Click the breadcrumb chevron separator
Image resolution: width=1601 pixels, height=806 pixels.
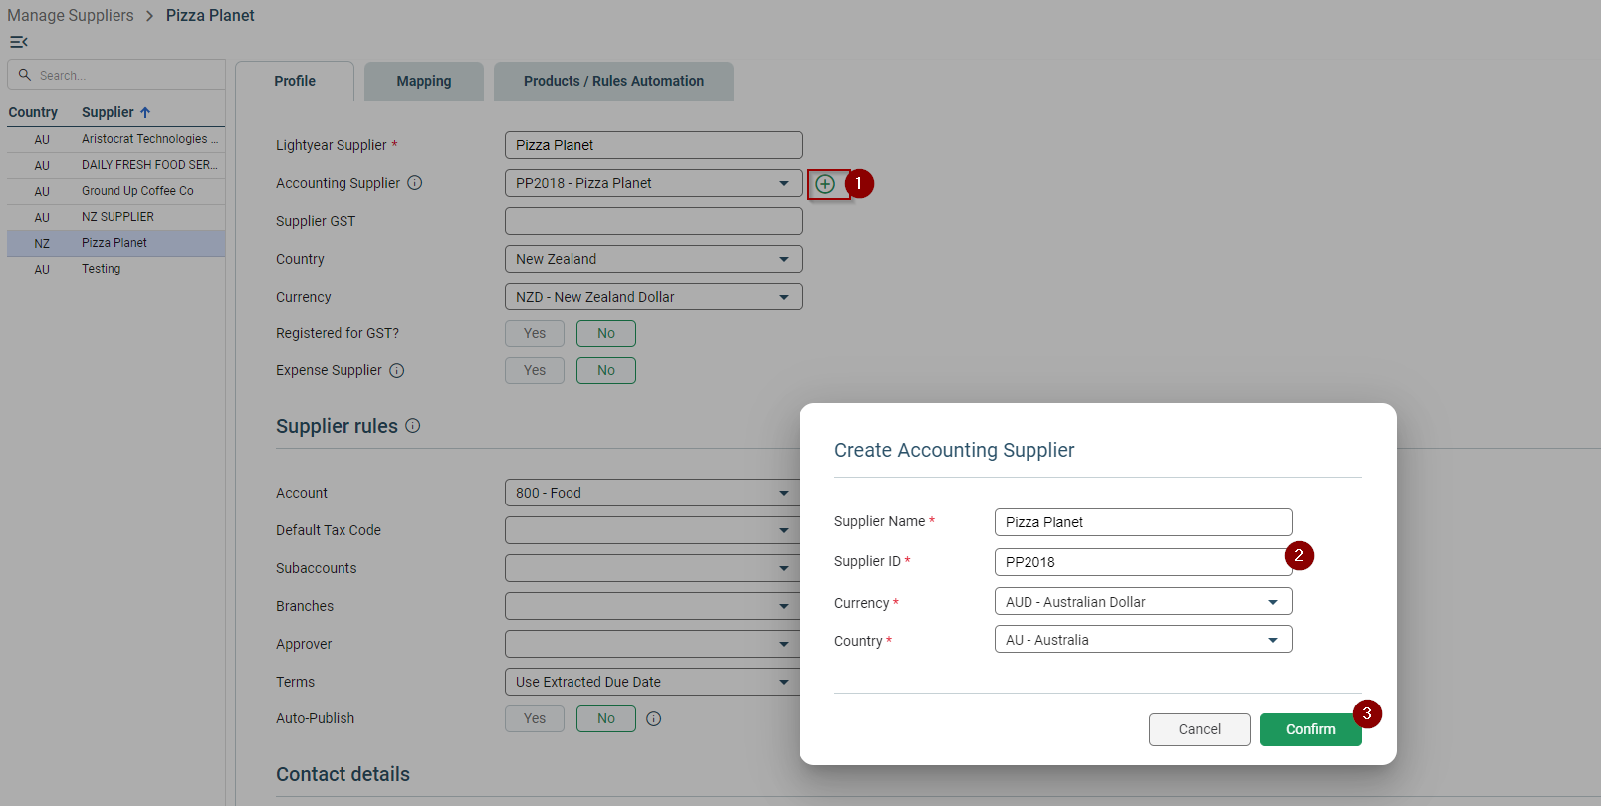point(150,16)
